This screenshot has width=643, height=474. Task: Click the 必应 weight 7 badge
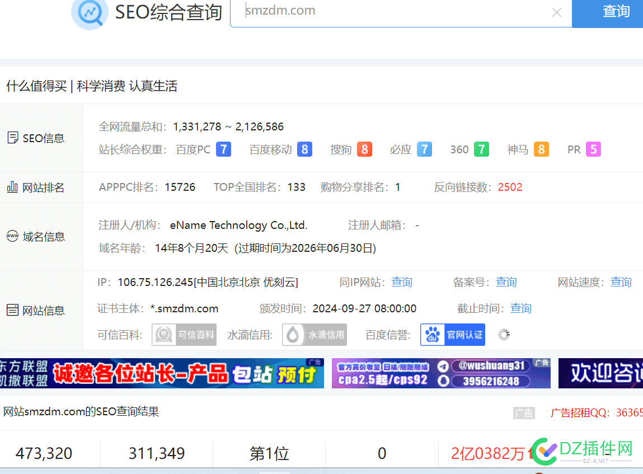point(424,149)
